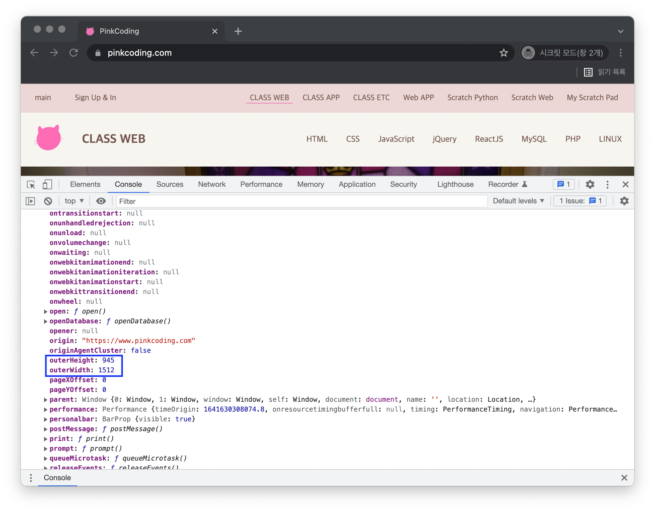Open the Security tab
The width and height of the screenshot is (655, 512).
[403, 184]
